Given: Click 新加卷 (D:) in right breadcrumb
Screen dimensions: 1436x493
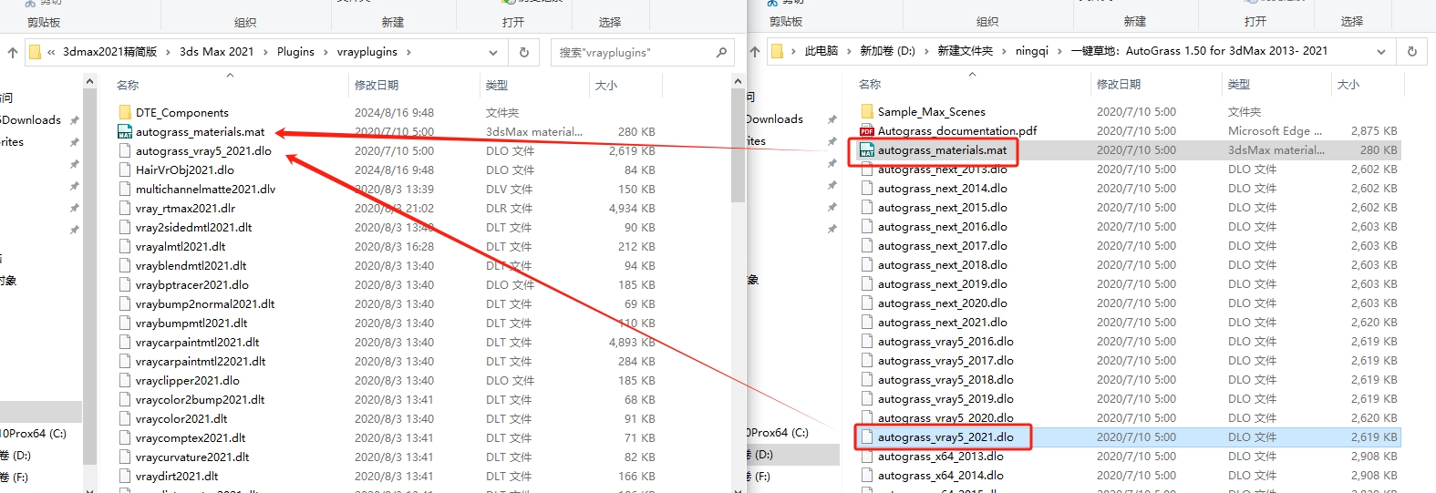Looking at the screenshot, I should 887,51.
